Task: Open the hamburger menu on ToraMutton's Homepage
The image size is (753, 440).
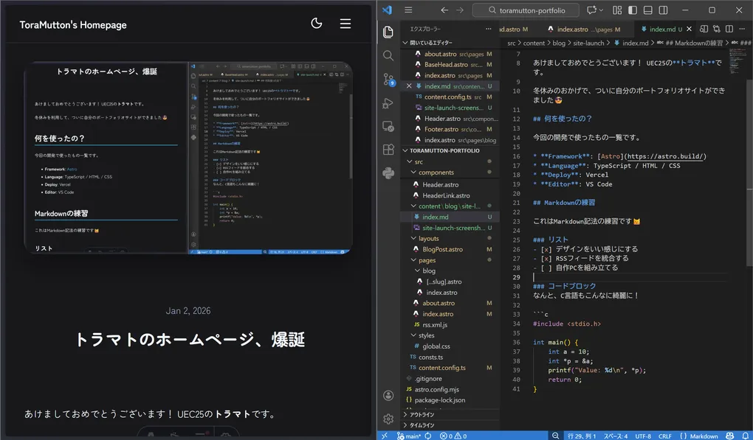Action: tap(345, 24)
